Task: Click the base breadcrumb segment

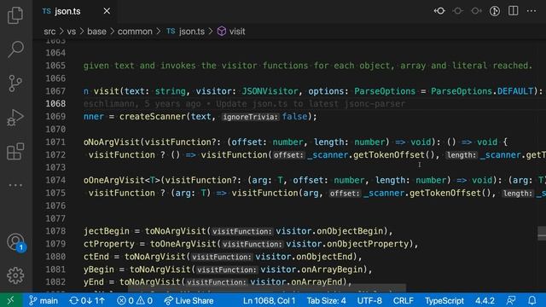Action: 96,32
